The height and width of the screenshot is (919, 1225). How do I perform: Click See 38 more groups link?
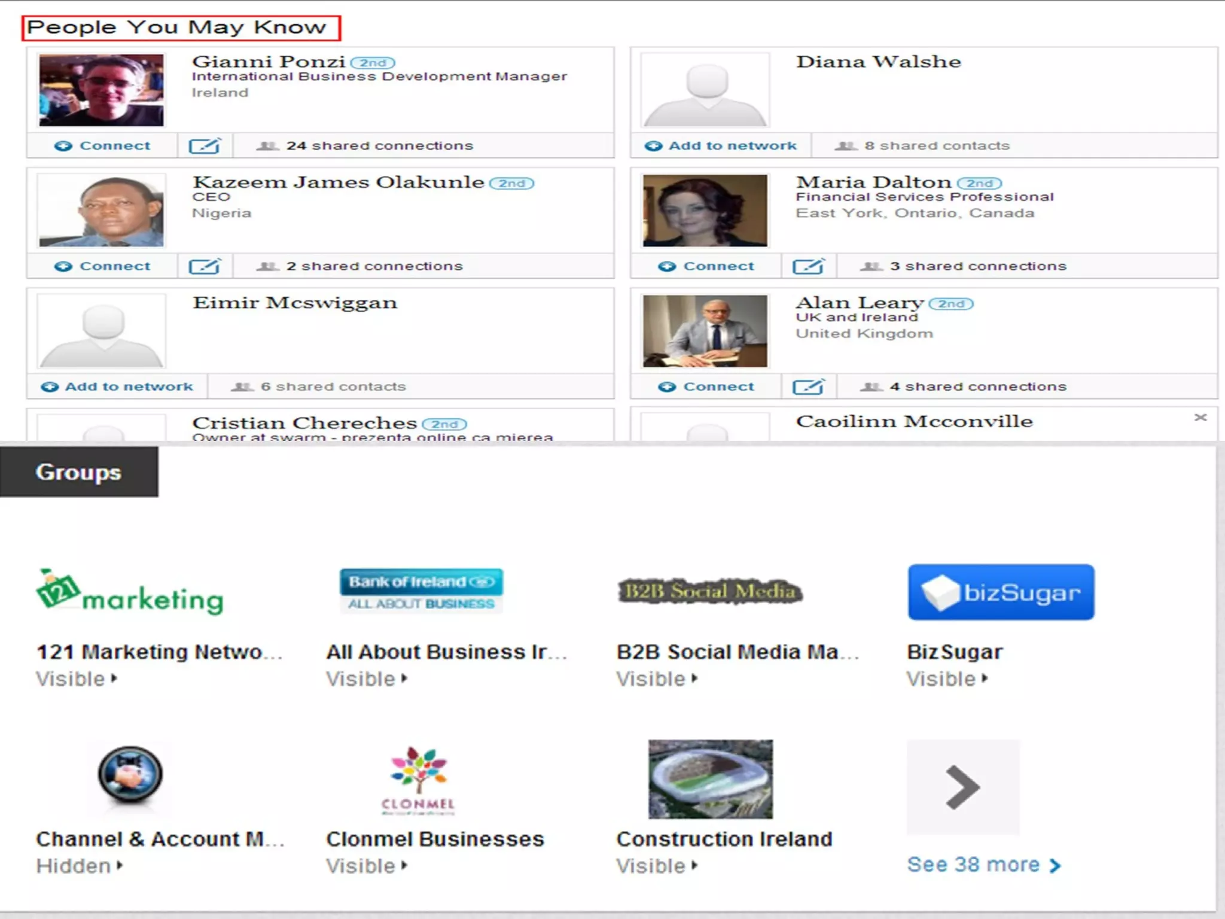coord(983,865)
